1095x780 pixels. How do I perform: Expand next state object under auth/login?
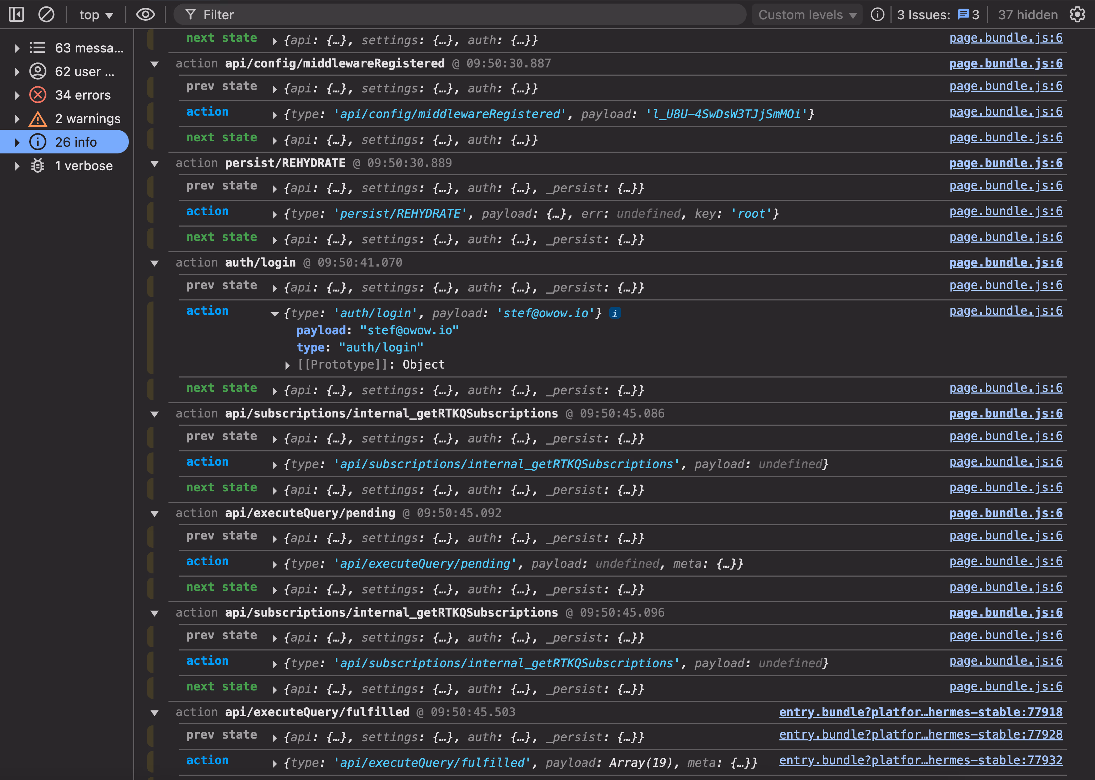(274, 391)
